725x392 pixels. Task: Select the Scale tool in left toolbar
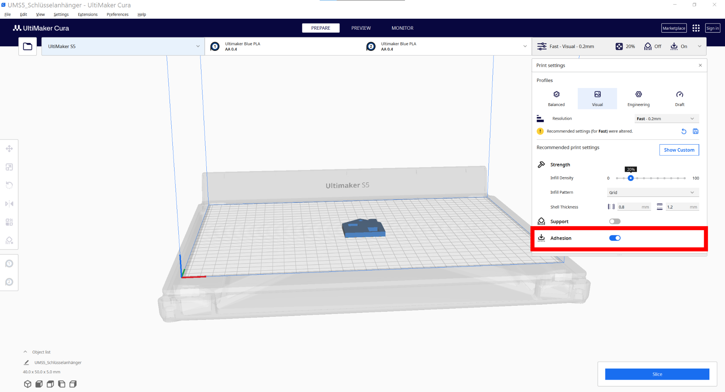(9, 167)
